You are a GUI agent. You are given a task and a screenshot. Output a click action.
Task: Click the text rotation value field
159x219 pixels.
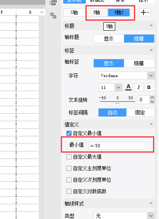pos(144,100)
